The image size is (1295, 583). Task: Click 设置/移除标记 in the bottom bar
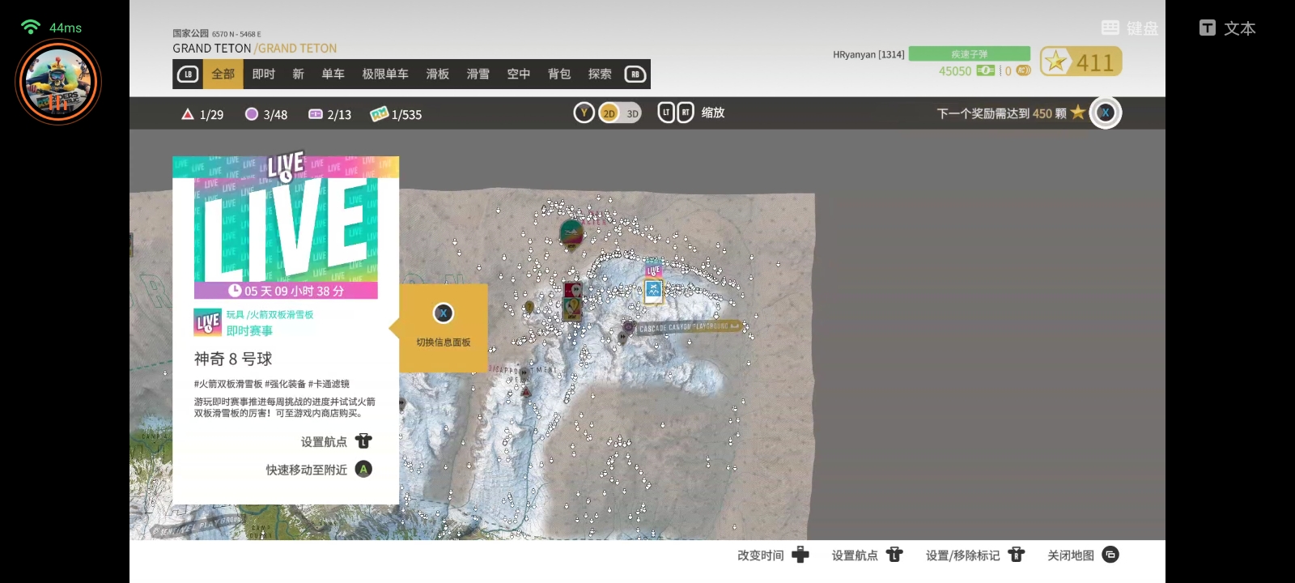click(x=975, y=555)
